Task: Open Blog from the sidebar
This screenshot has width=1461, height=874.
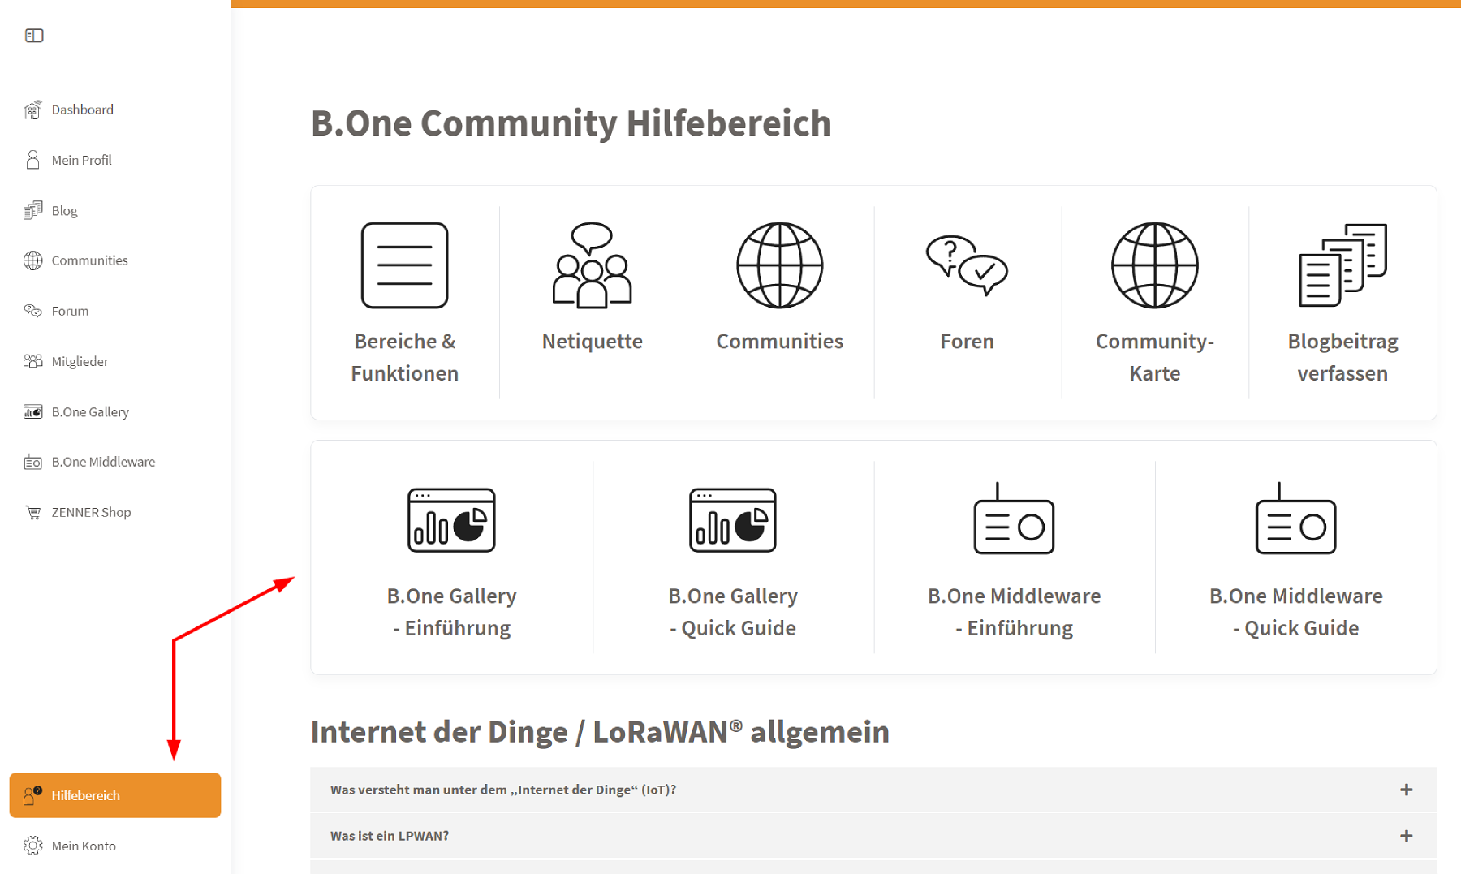Action: [65, 210]
